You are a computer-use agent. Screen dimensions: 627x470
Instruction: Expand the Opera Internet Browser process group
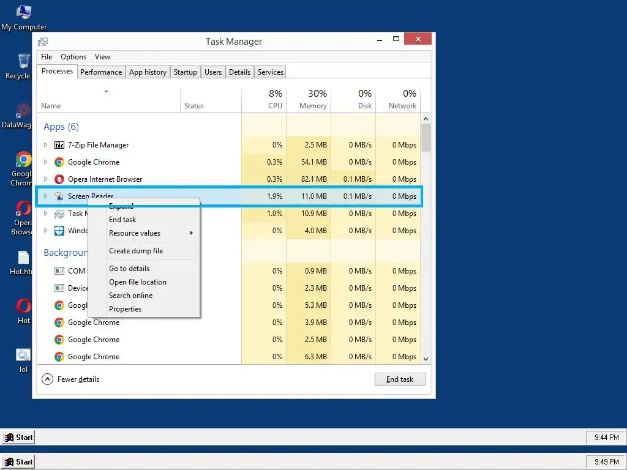[45, 179]
